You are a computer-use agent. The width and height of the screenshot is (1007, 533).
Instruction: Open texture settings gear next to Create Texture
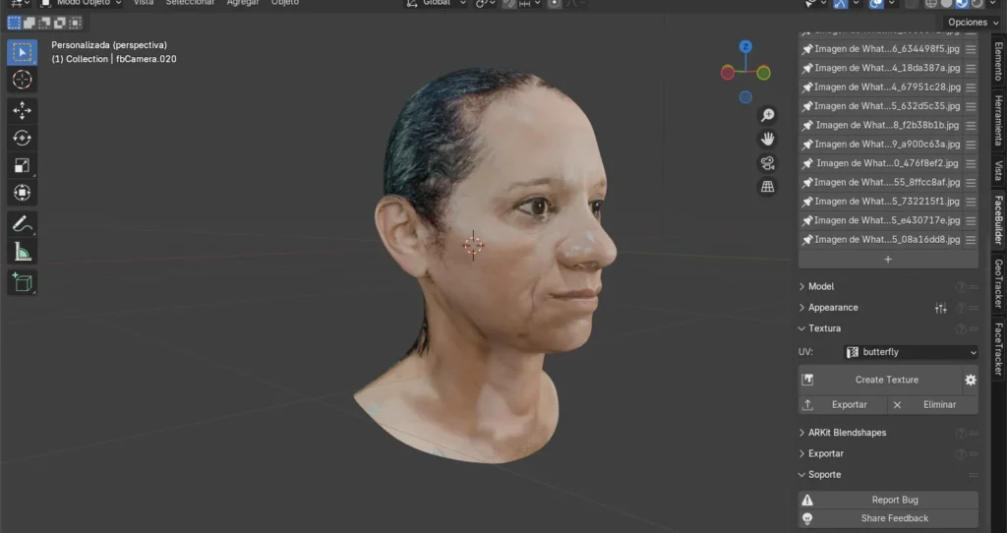971,381
